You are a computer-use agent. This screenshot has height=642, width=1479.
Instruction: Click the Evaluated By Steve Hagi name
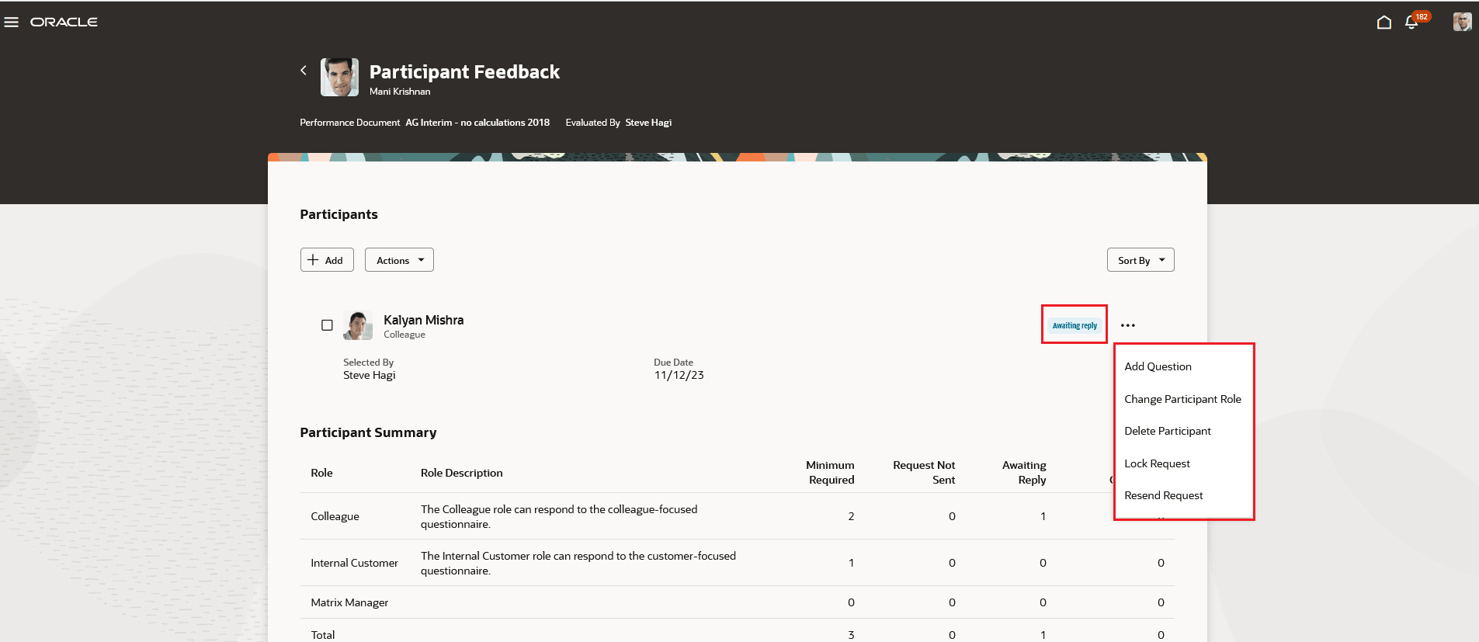point(648,123)
